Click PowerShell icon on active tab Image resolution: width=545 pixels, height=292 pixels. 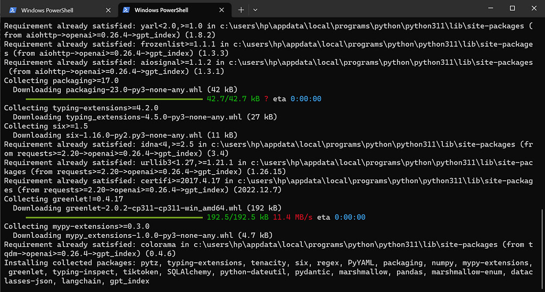tap(127, 10)
